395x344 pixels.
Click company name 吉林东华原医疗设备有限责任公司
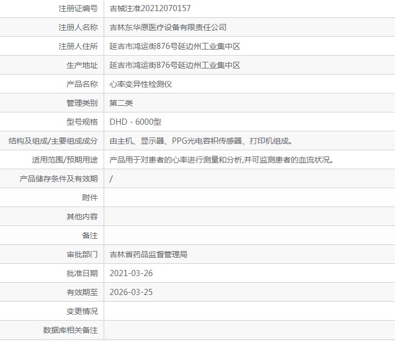pyautogui.click(x=168, y=27)
